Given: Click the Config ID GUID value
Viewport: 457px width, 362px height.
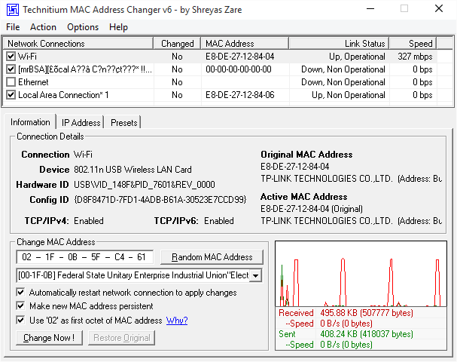Looking at the screenshot, I should click(160, 200).
